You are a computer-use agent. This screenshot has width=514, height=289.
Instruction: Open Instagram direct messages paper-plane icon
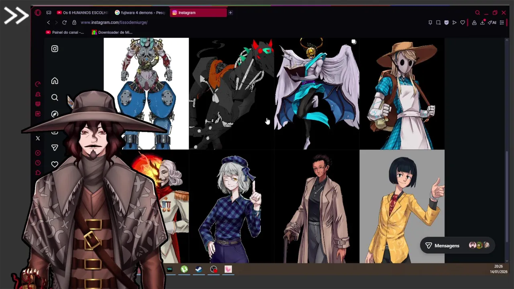55,148
